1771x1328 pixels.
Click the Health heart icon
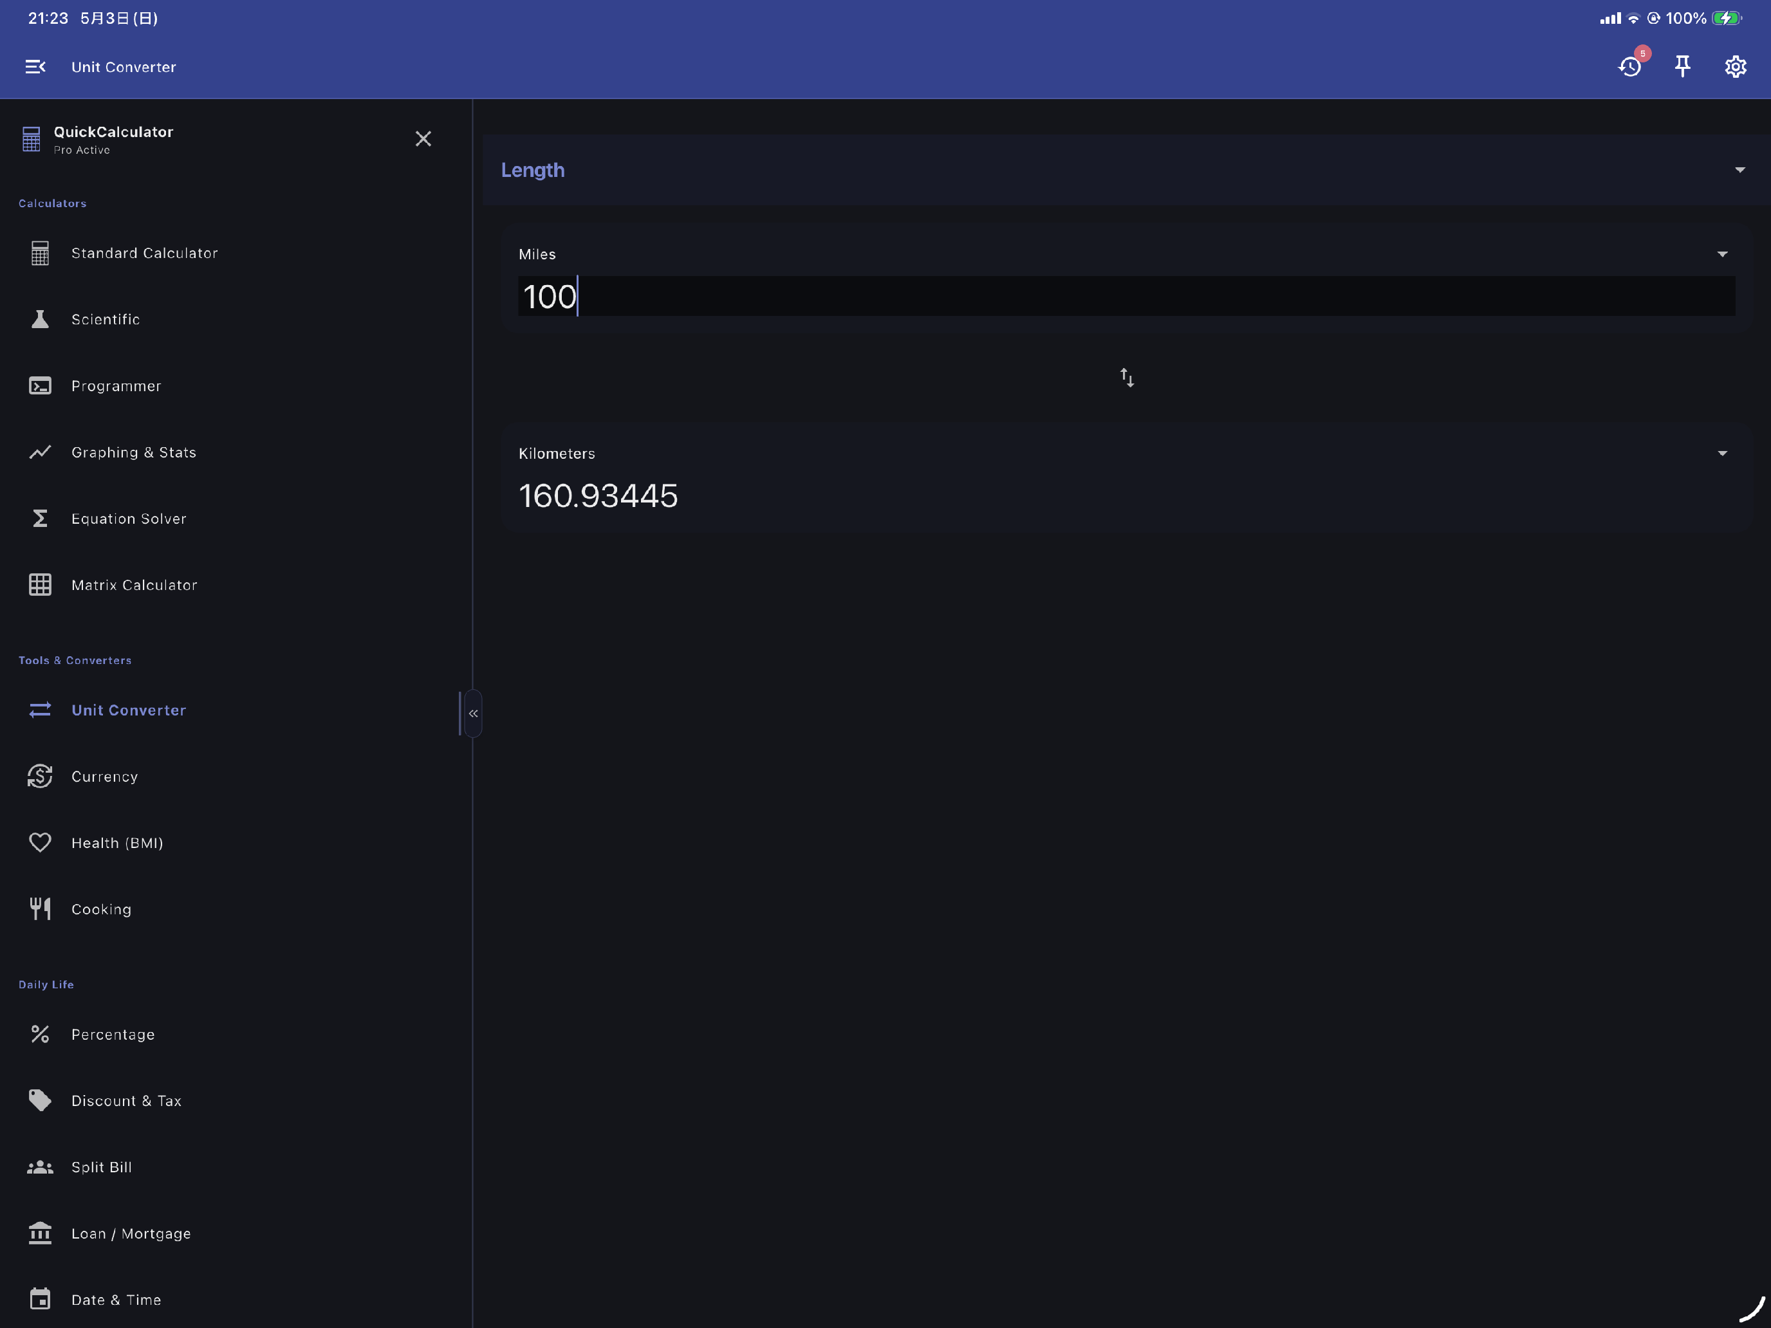(40, 843)
